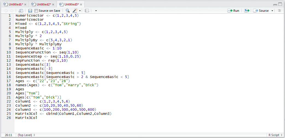285x138 pixels.
Task: Click the "String" text on line 3
Action: [x=70, y=24]
